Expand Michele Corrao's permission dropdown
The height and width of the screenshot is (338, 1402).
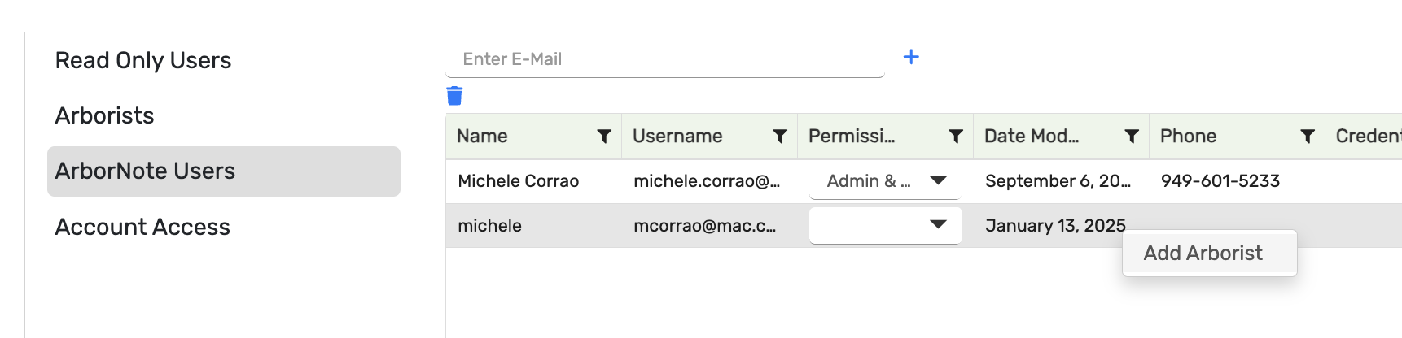(x=938, y=180)
